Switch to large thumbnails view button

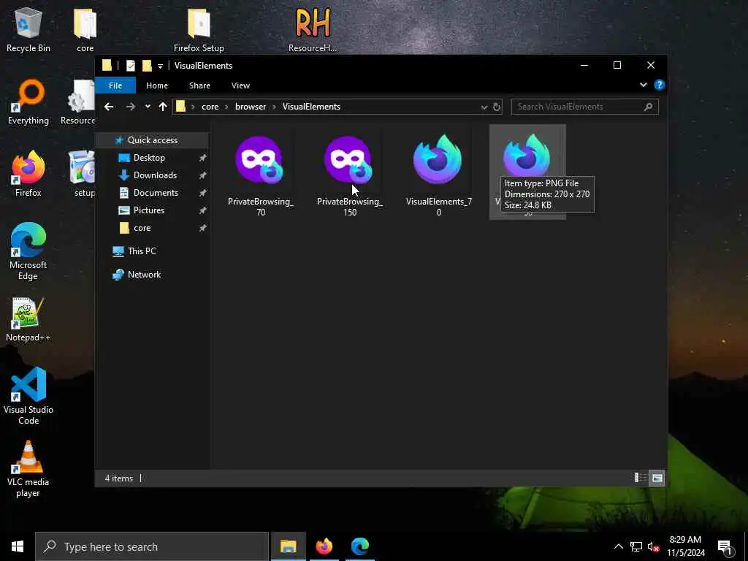click(657, 478)
